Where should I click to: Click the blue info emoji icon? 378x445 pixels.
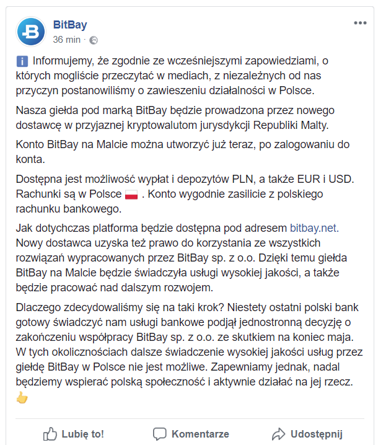coord(22,61)
